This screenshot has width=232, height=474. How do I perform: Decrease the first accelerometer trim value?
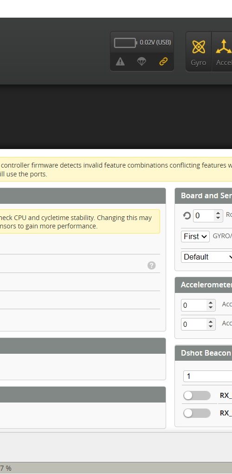click(x=211, y=308)
